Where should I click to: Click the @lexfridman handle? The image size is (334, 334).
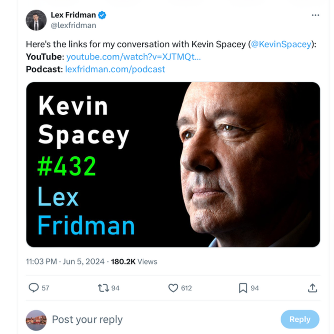click(x=73, y=25)
